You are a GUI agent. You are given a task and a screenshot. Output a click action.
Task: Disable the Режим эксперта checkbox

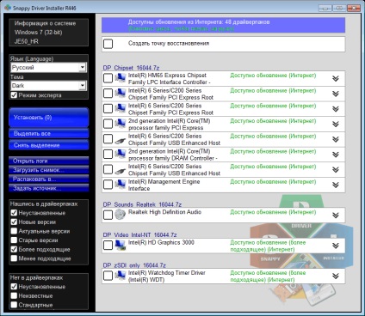[14, 95]
